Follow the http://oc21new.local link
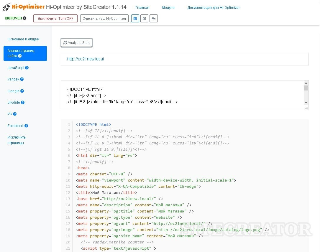320x252 pixels. coord(86,59)
